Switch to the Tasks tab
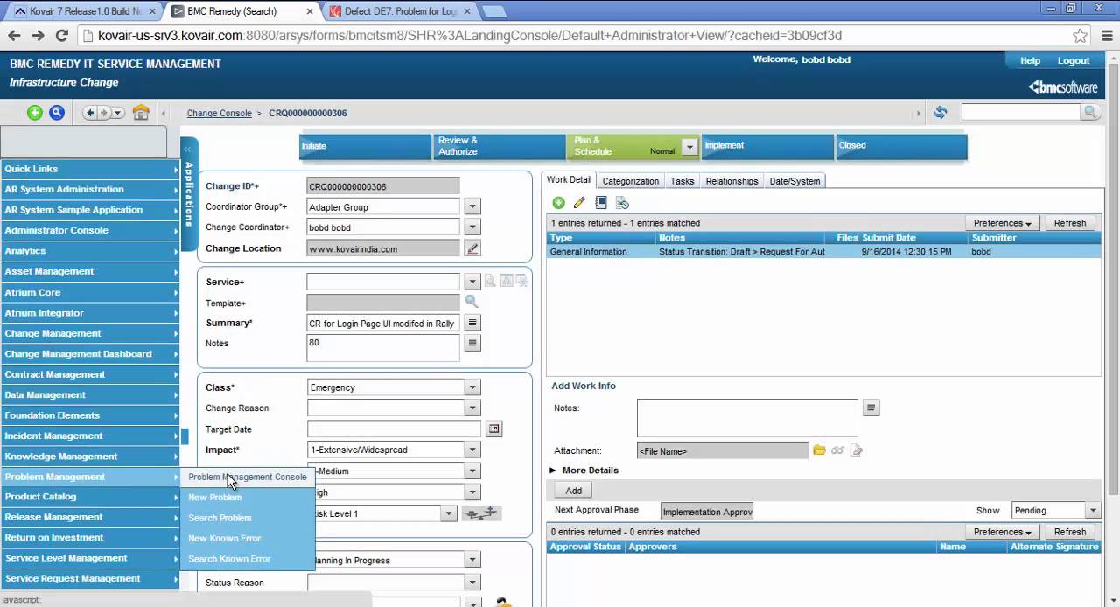Viewport: 1120px width, 607px height. [x=682, y=181]
